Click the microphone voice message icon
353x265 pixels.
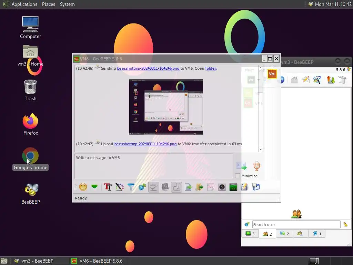(x=256, y=166)
